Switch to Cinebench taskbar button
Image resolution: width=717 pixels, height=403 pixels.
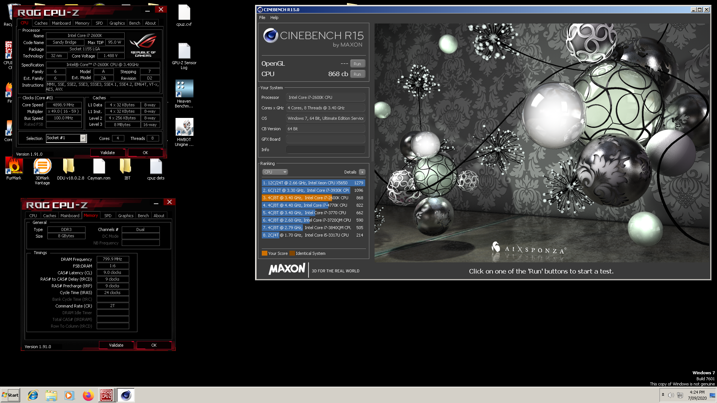click(126, 395)
